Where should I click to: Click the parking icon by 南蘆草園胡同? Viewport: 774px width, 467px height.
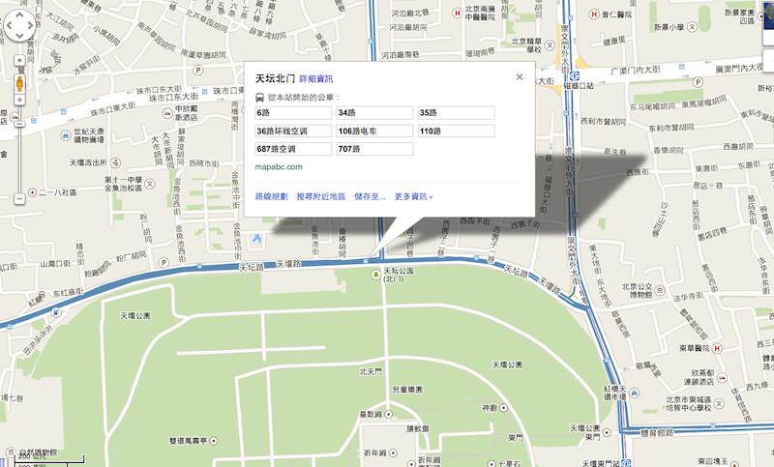click(x=198, y=70)
